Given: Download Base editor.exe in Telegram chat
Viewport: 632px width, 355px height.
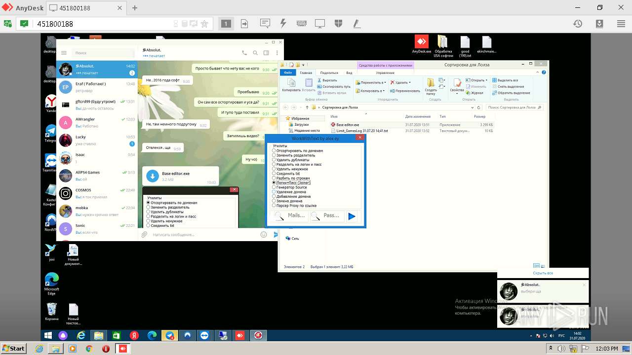Looking at the screenshot, I should coord(153,177).
